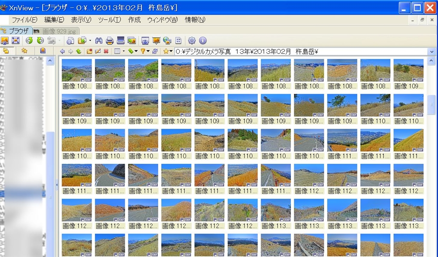Viewport: 438px width, 257px height.
Task: Create a new folder with folder icon
Action: coord(89,51)
